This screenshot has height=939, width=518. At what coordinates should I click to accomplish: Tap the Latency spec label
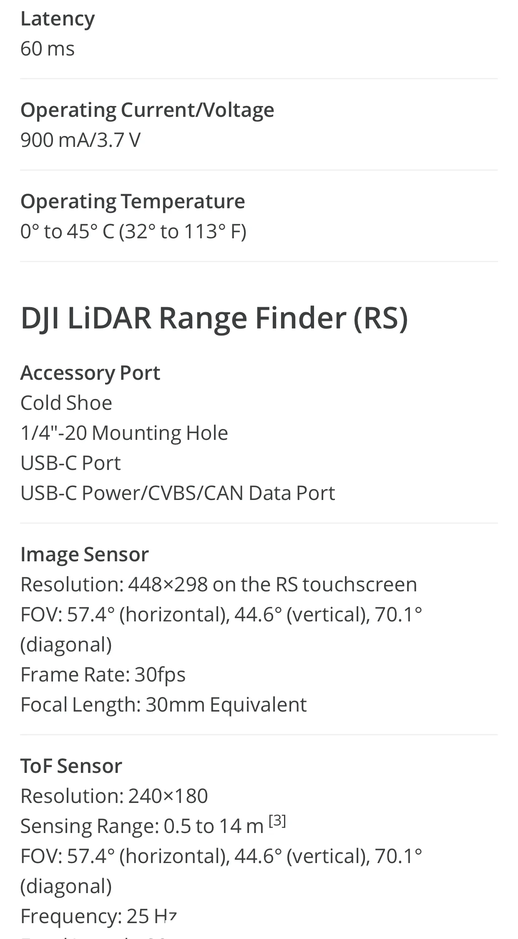coord(58,19)
